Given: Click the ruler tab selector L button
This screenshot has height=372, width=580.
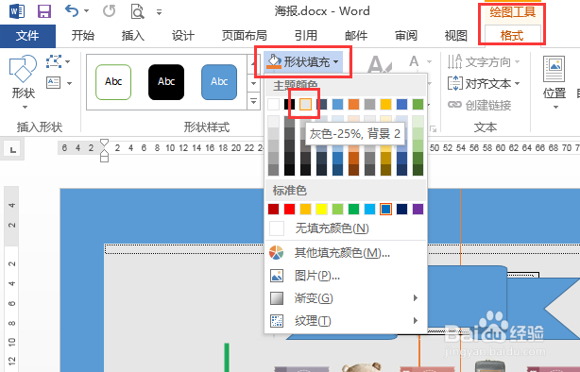Looking at the screenshot, I should click(13, 150).
